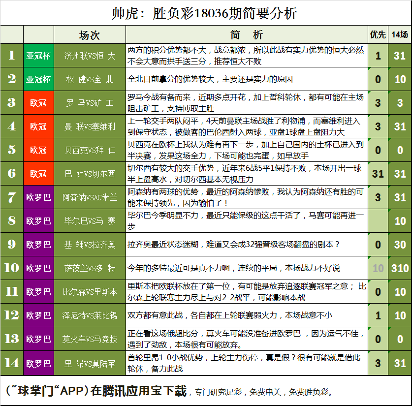Click analysis text 拉齐奥最近状态迷糊
The height and width of the screenshot is (406, 412).
click(162, 245)
